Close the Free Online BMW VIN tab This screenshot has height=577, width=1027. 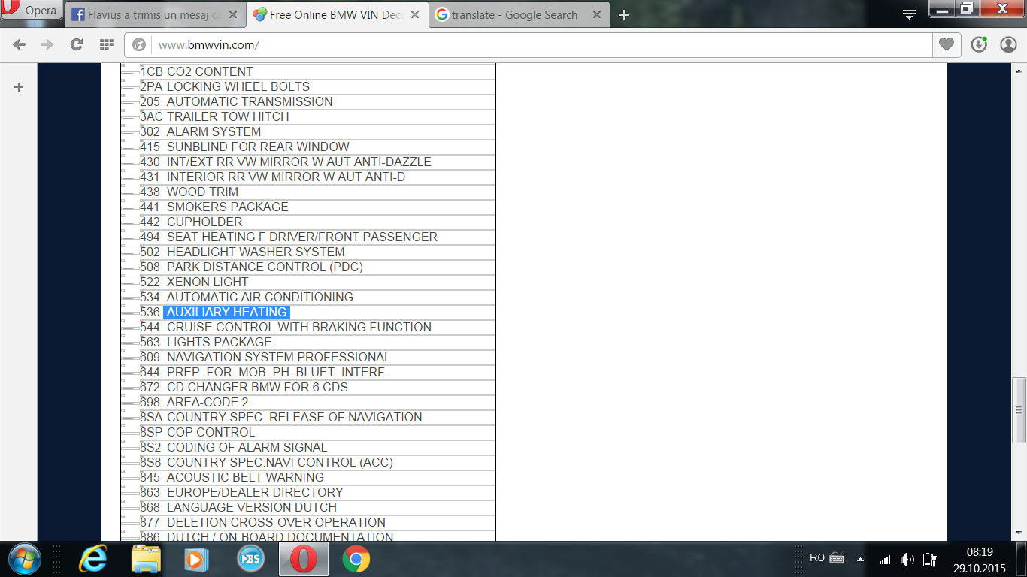pyautogui.click(x=415, y=15)
